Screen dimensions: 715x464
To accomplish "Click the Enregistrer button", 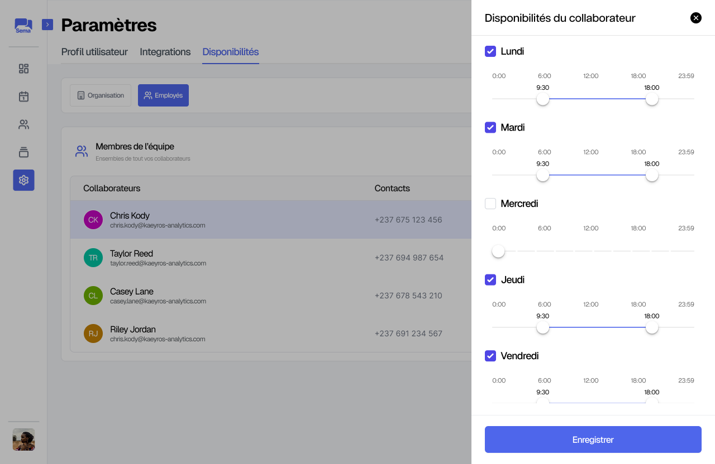I will [593, 439].
